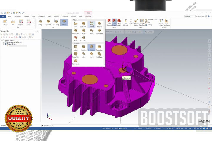Toggle Stock Display
The height and width of the screenshot is (141, 212).
click(x=114, y=22)
